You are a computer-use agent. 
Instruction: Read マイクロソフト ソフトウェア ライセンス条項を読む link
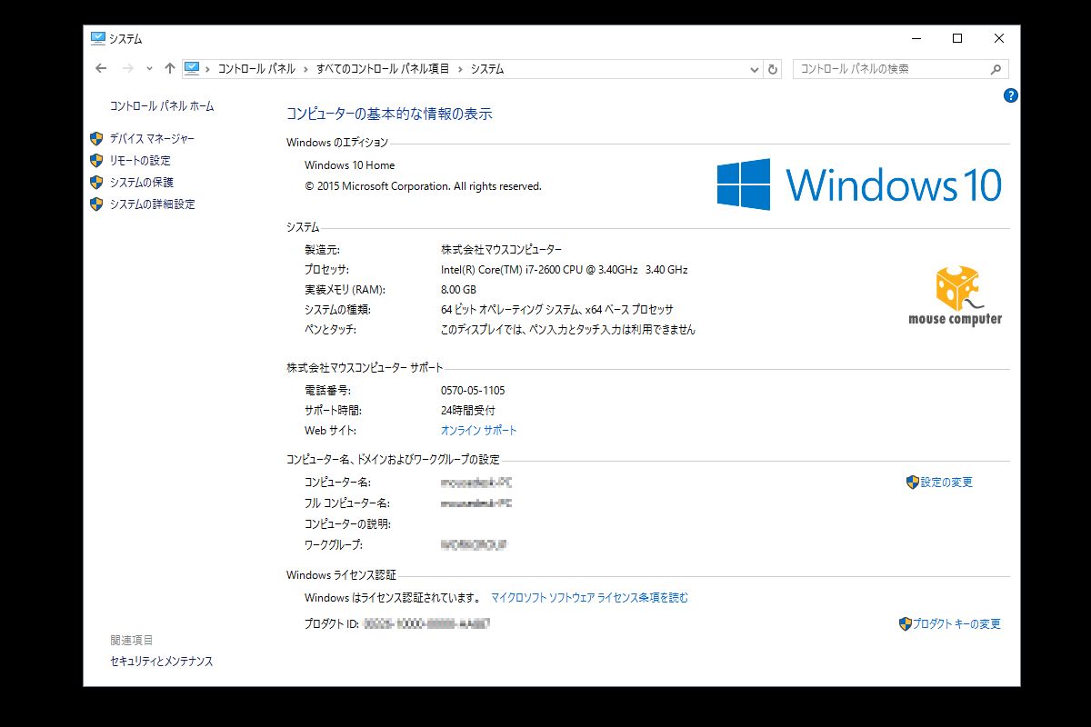pyautogui.click(x=589, y=598)
